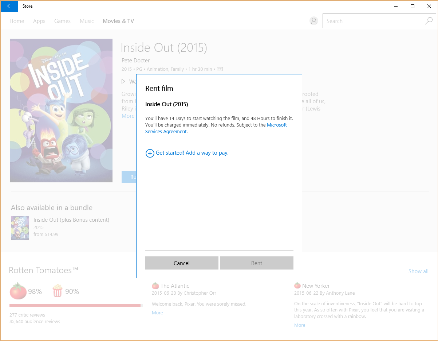Open the Music tab
The image size is (438, 341).
(x=87, y=21)
